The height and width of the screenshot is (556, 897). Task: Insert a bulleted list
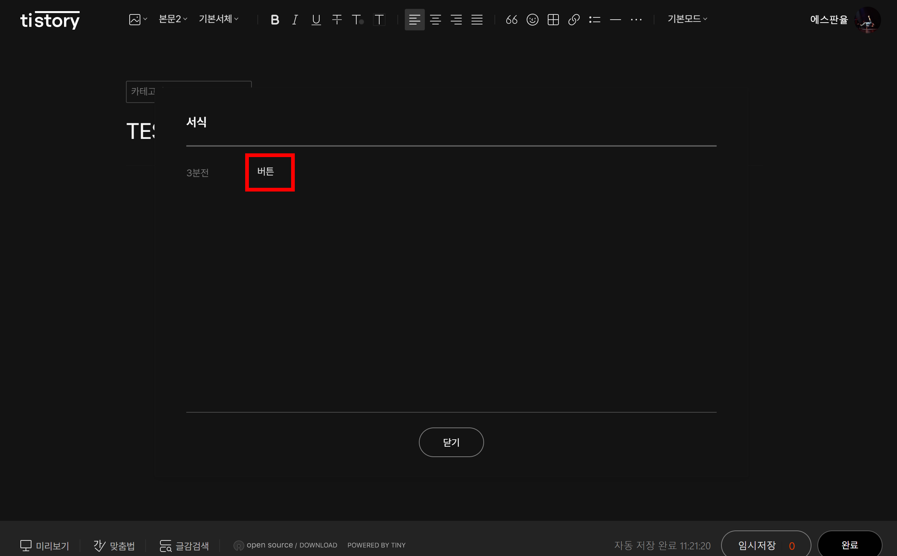pos(594,20)
